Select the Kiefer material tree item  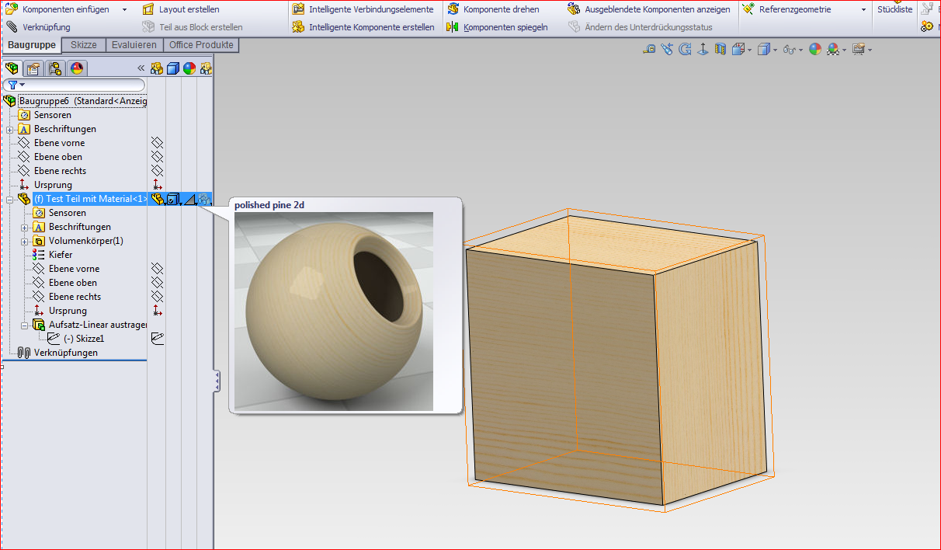coord(60,255)
